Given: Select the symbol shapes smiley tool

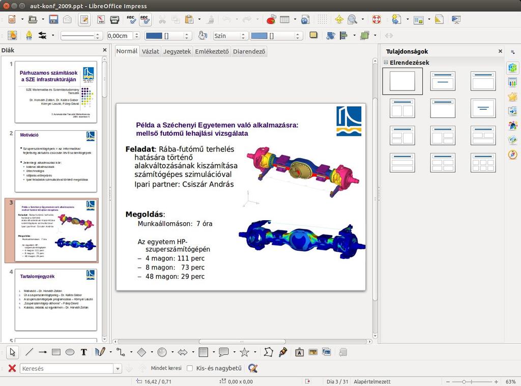Looking at the screenshot, I should (162, 352).
